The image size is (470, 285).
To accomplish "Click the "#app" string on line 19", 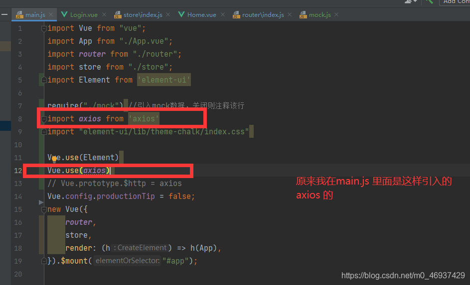I will tap(175, 261).
